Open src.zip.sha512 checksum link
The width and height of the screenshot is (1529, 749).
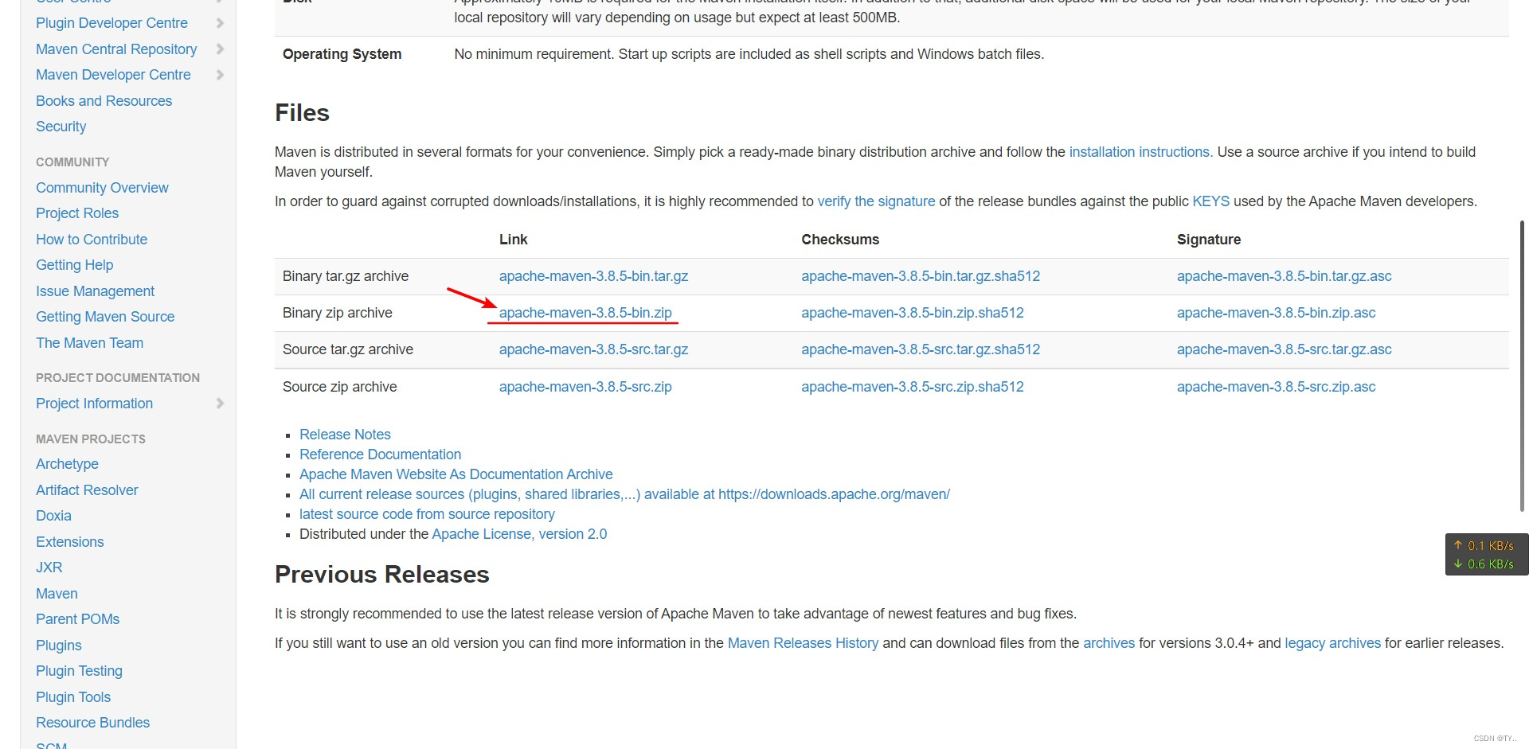point(913,387)
